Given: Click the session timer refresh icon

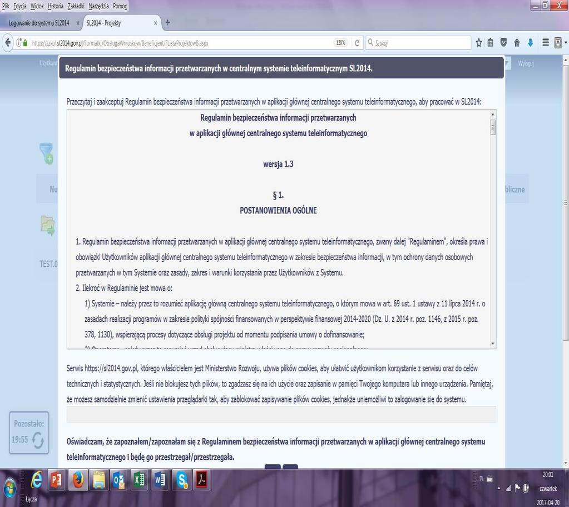Looking at the screenshot, I should click(x=38, y=440).
